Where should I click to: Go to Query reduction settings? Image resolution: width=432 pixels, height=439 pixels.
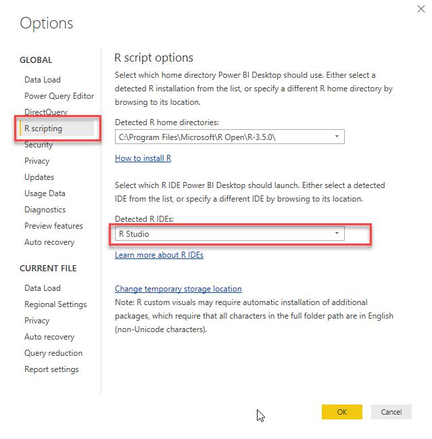point(53,353)
